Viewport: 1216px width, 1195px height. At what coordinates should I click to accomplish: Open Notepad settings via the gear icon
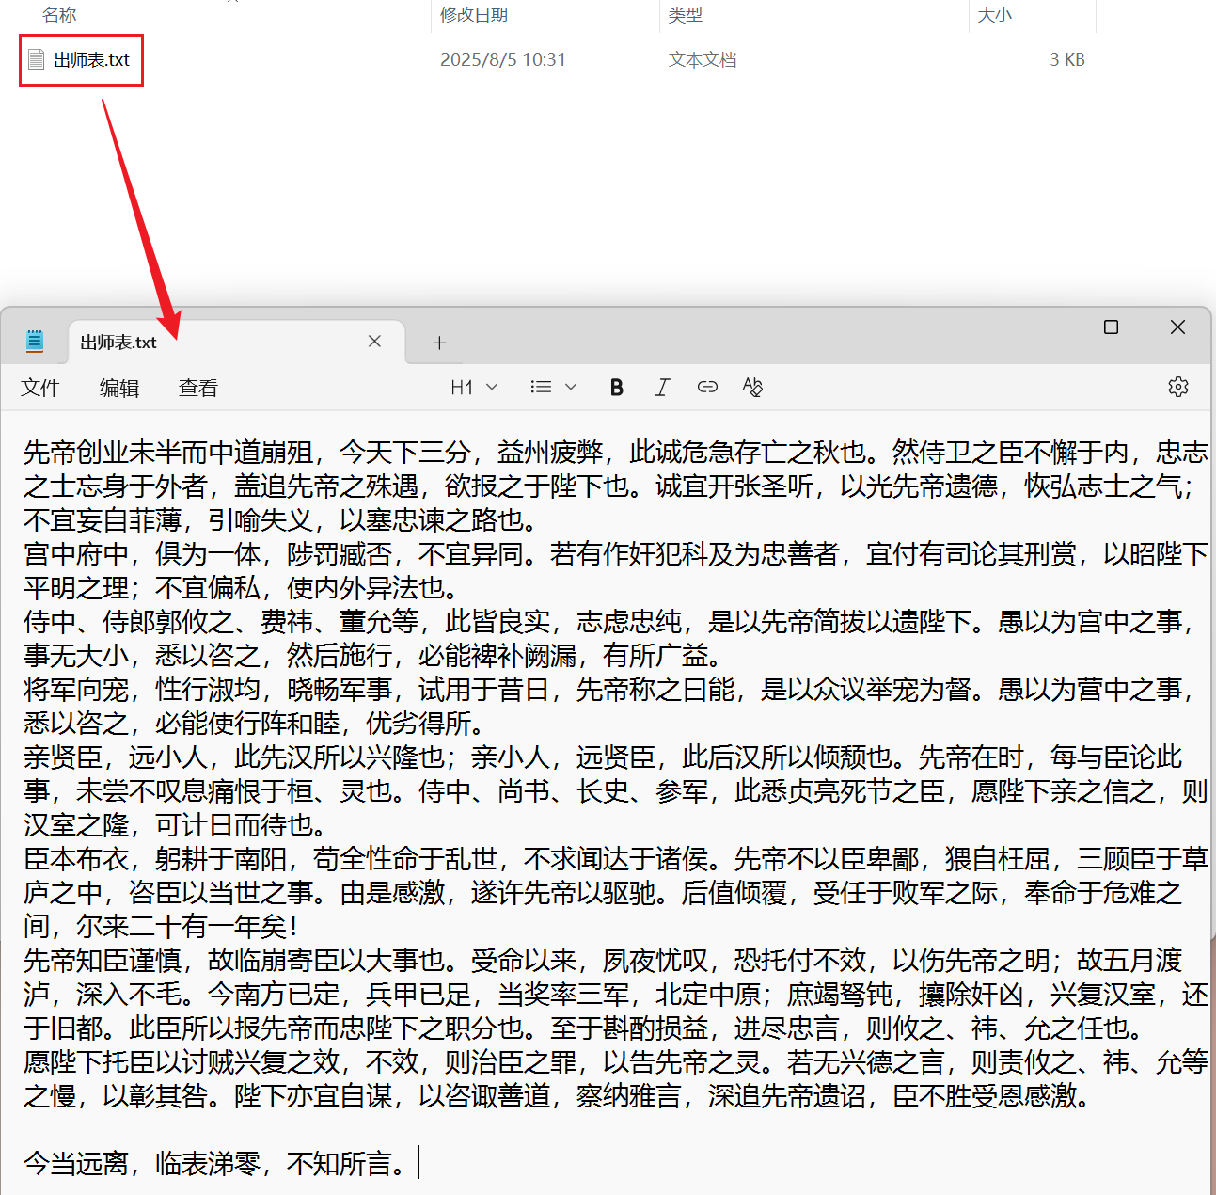(1177, 387)
